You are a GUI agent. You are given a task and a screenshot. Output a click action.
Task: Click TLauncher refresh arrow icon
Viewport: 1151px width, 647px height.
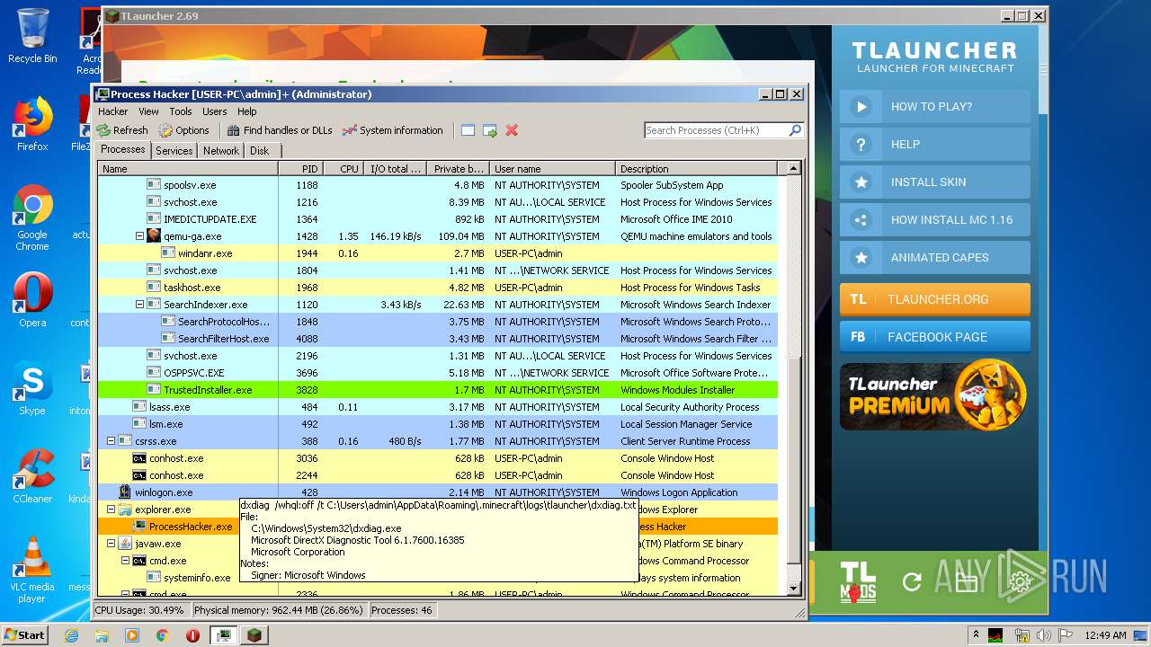pos(912,582)
